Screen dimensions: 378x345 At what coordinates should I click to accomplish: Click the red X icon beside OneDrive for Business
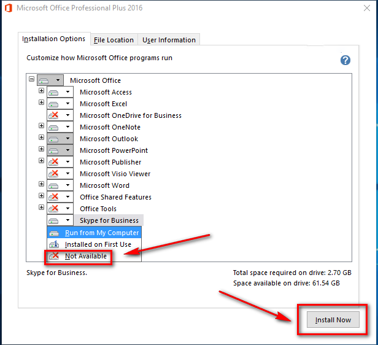[54, 115]
